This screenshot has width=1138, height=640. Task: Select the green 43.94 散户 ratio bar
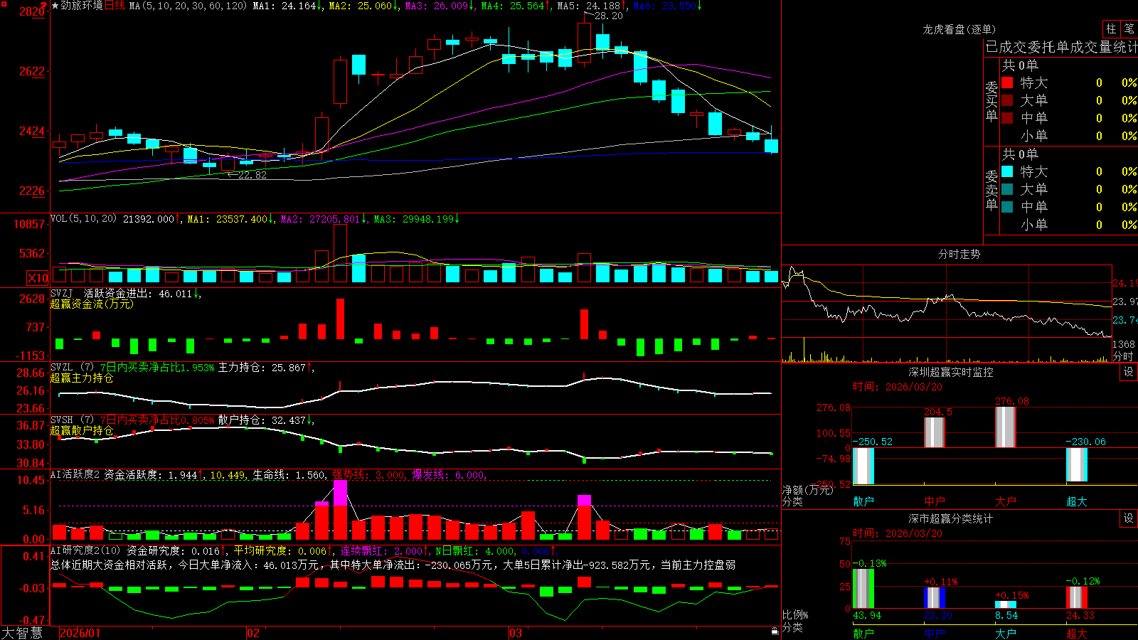click(863, 588)
